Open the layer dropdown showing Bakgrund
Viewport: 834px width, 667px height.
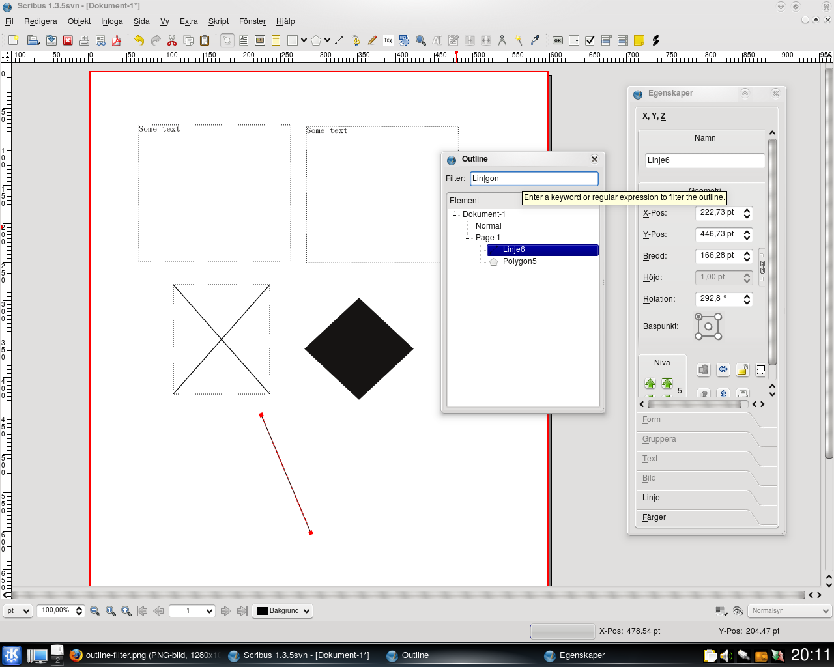click(x=282, y=611)
